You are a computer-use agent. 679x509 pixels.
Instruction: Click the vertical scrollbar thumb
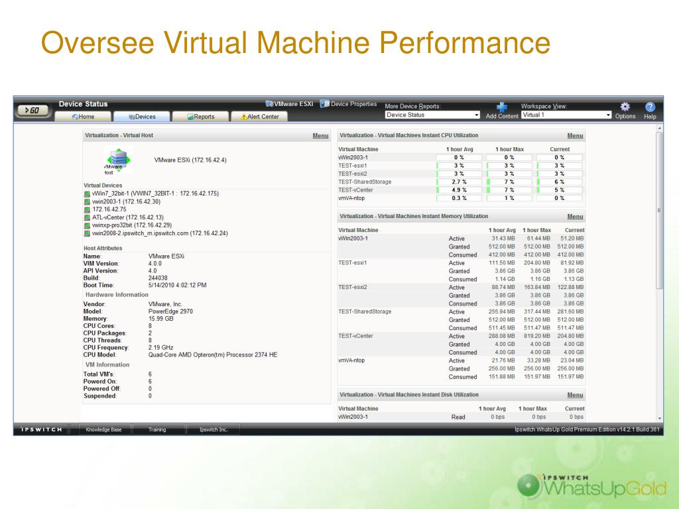pos(659,211)
